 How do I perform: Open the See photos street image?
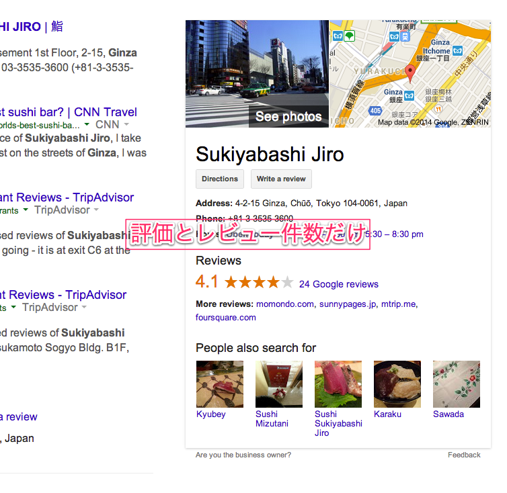coord(257,74)
